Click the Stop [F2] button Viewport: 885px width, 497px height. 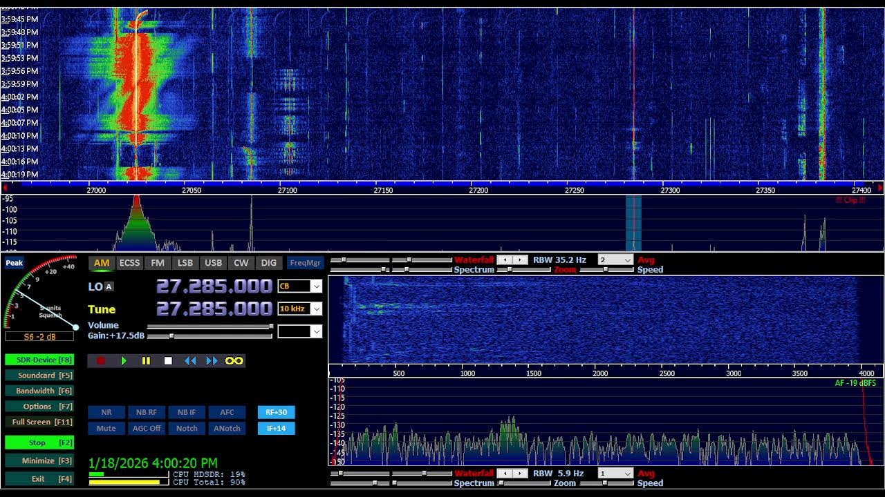point(39,442)
